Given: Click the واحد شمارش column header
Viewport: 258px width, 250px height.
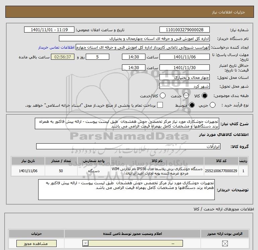Looking at the screenshot, I should [94, 161].
